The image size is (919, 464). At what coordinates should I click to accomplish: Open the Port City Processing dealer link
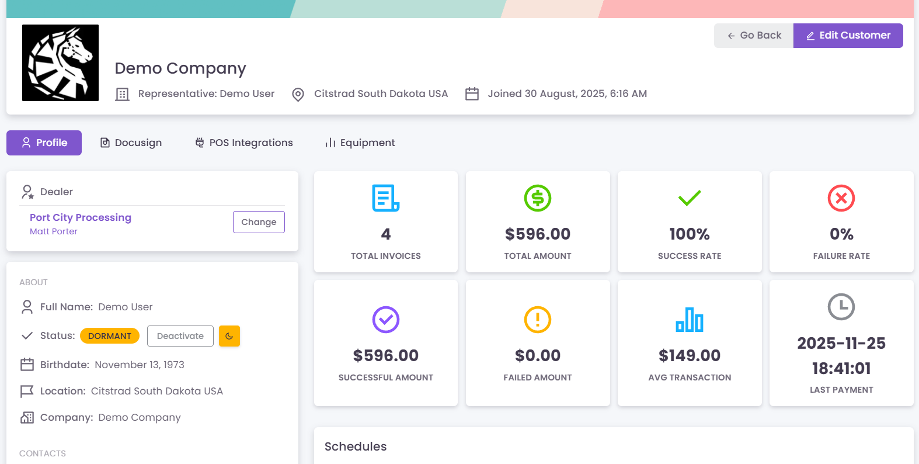(x=81, y=217)
